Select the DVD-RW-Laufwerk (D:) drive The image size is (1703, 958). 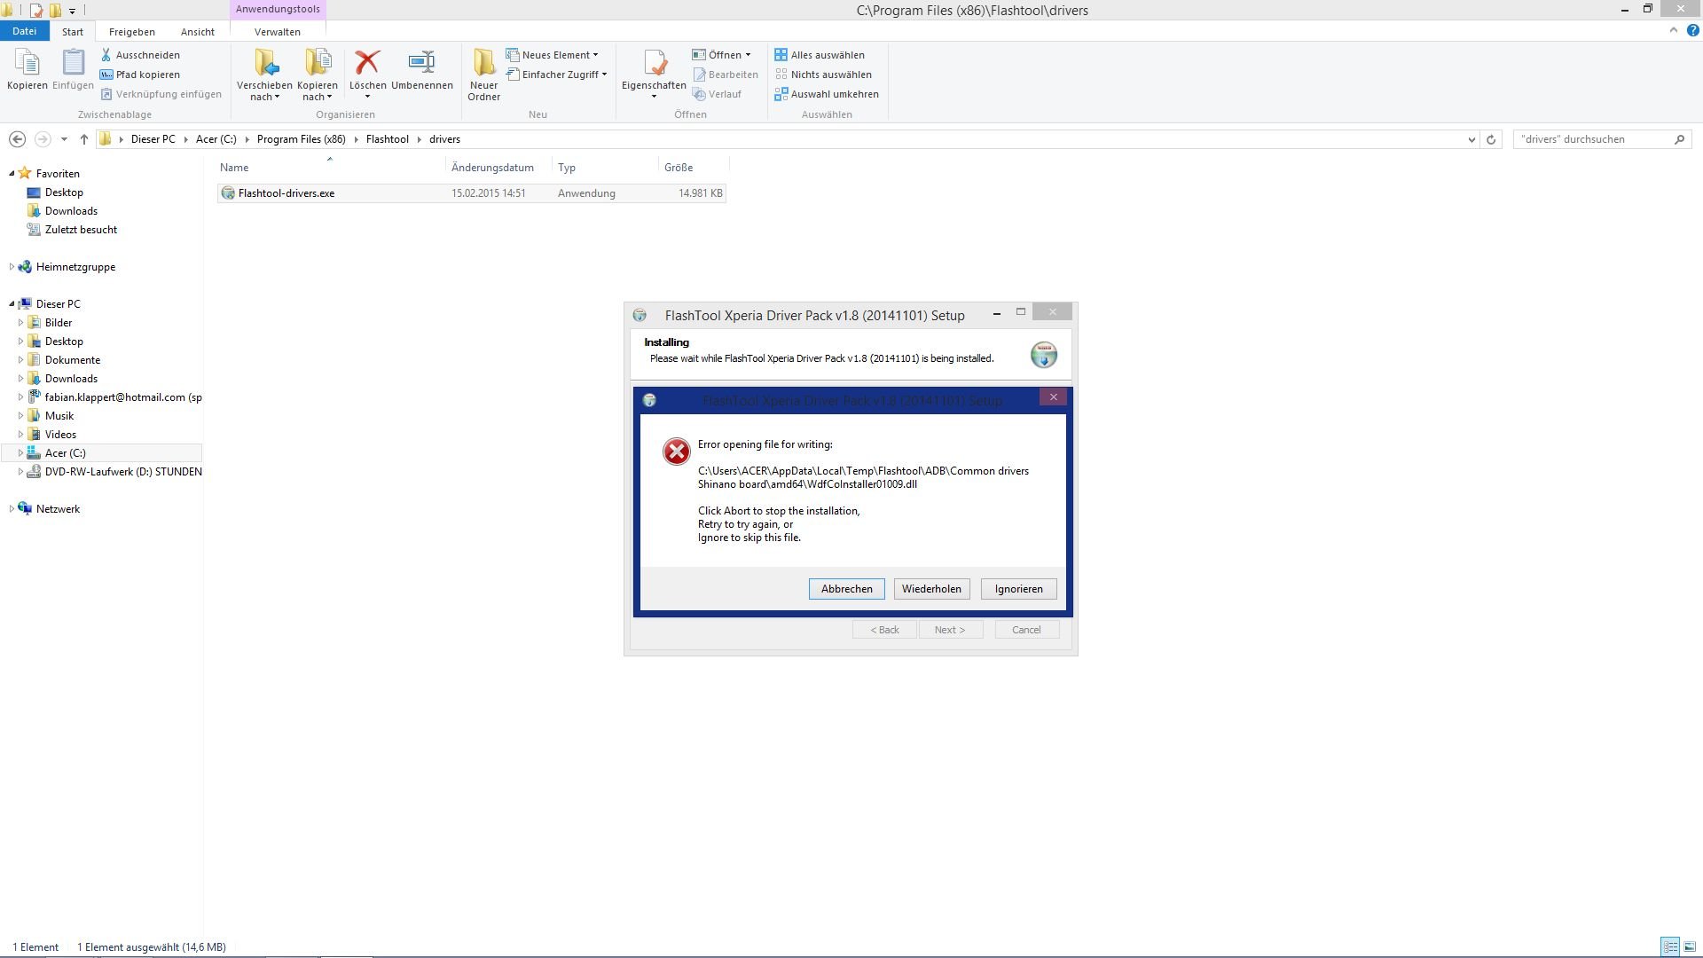click(114, 472)
